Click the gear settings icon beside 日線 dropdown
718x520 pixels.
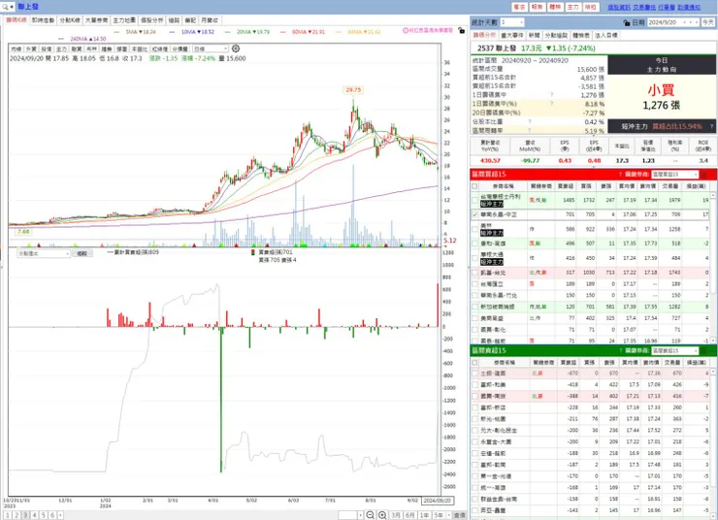pos(236,49)
